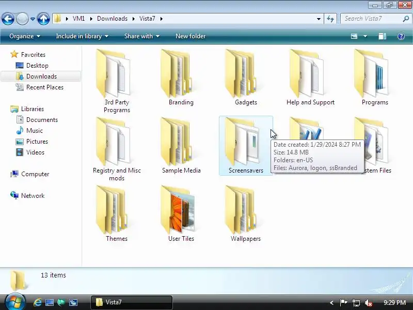Open the recent pages dropdown arrow

tap(33, 19)
